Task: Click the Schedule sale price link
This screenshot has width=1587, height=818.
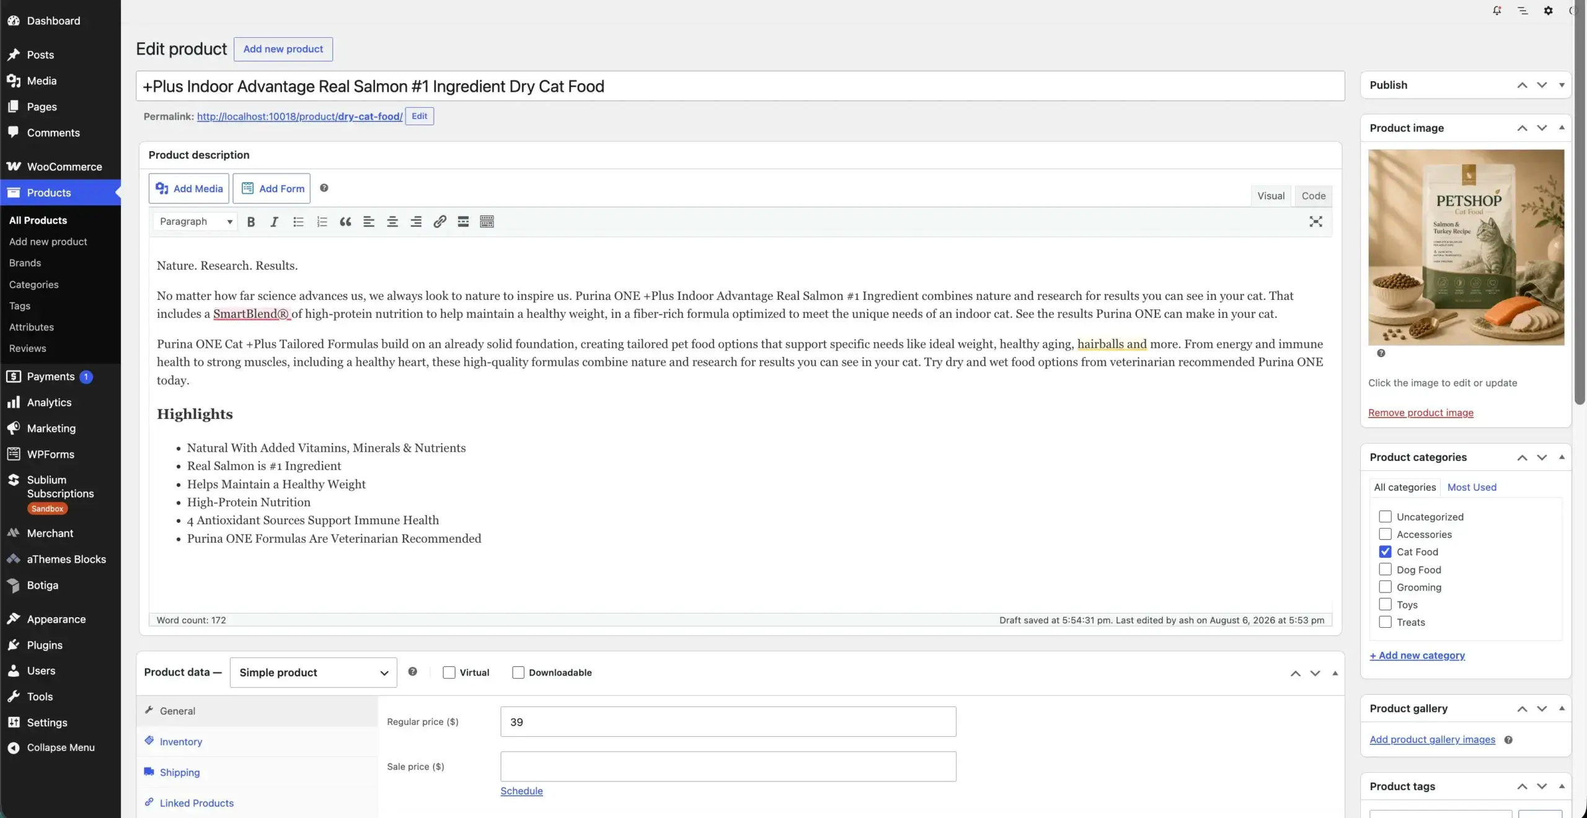Action: [521, 791]
